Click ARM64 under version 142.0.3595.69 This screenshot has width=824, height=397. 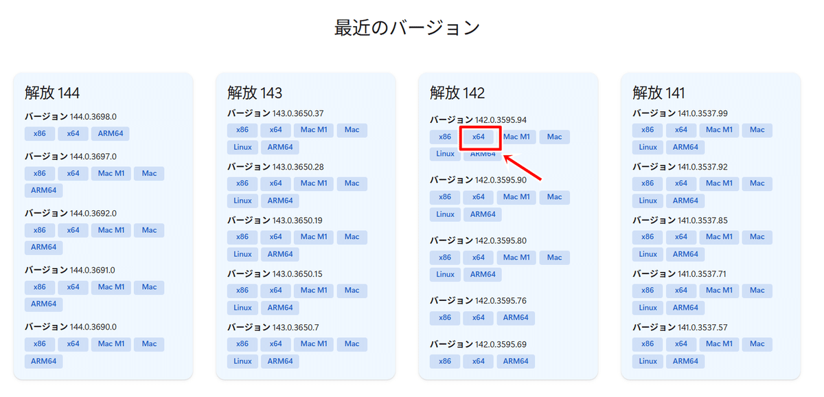click(x=516, y=361)
